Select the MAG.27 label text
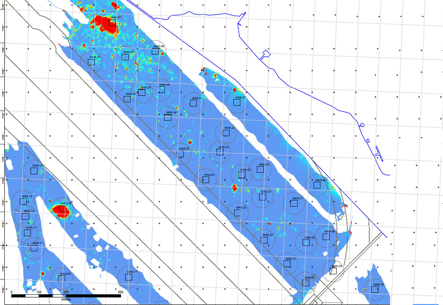The height and width of the screenshot is (305, 443). tap(95, 57)
